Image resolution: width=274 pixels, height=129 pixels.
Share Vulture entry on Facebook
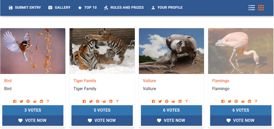tap(153, 101)
